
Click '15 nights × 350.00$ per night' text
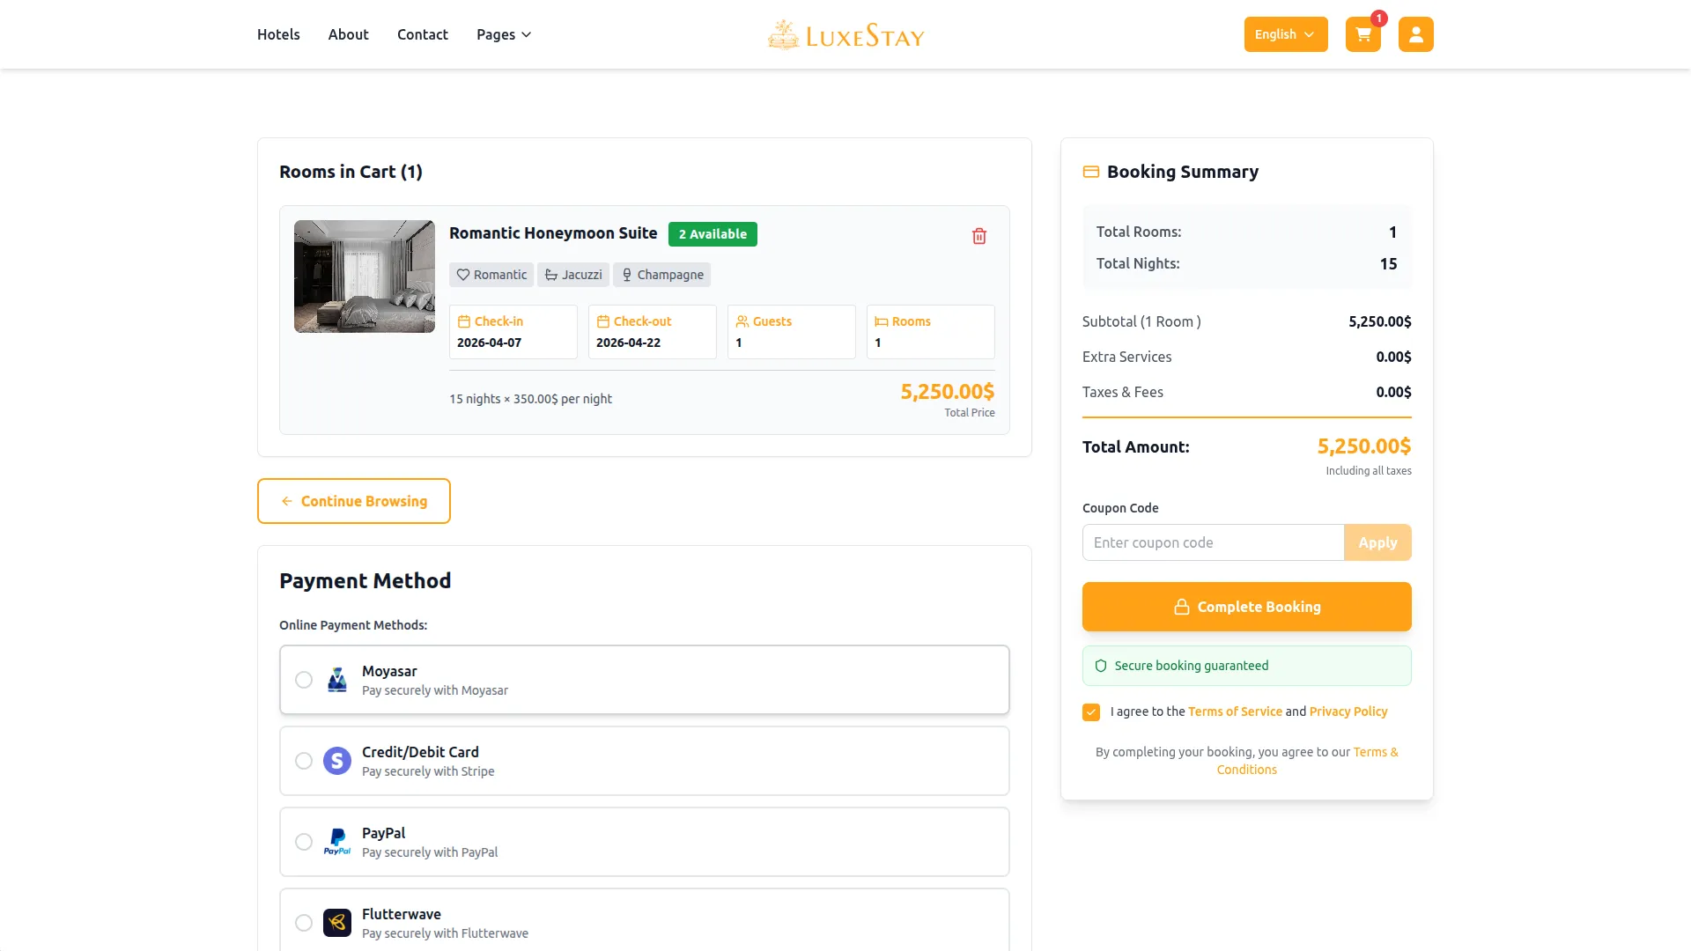530,399
